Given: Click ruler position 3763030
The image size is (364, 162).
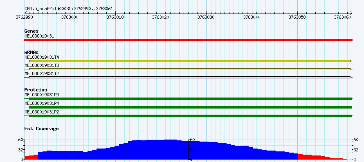Looking at the screenshot, I should pyautogui.click(x=207, y=17).
